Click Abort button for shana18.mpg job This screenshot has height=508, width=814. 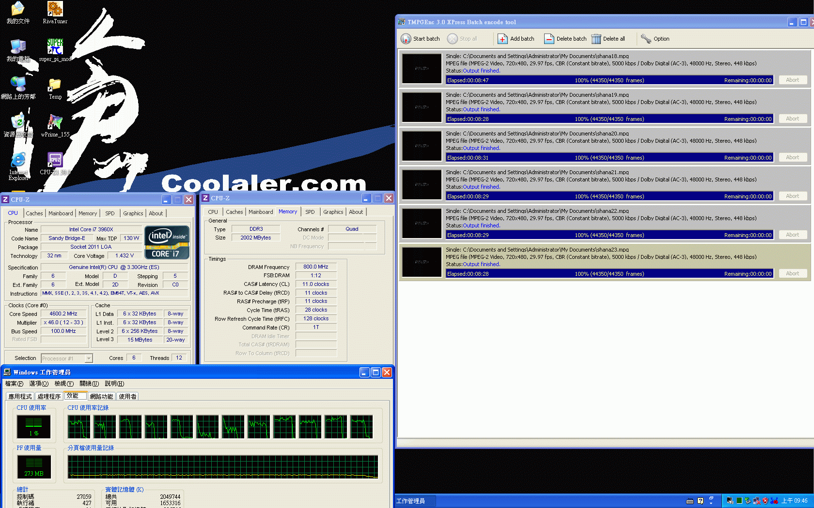click(x=793, y=80)
